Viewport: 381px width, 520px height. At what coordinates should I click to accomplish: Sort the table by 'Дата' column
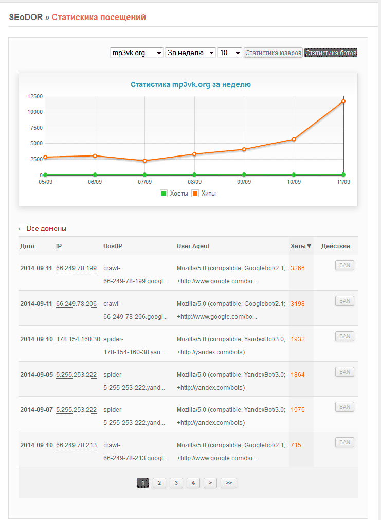click(27, 246)
